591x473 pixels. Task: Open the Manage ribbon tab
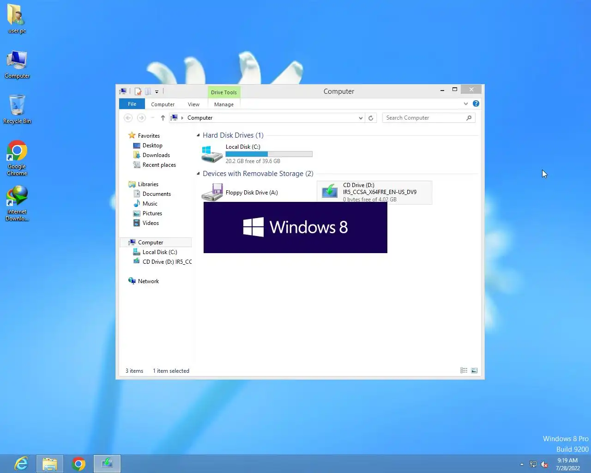coord(224,104)
